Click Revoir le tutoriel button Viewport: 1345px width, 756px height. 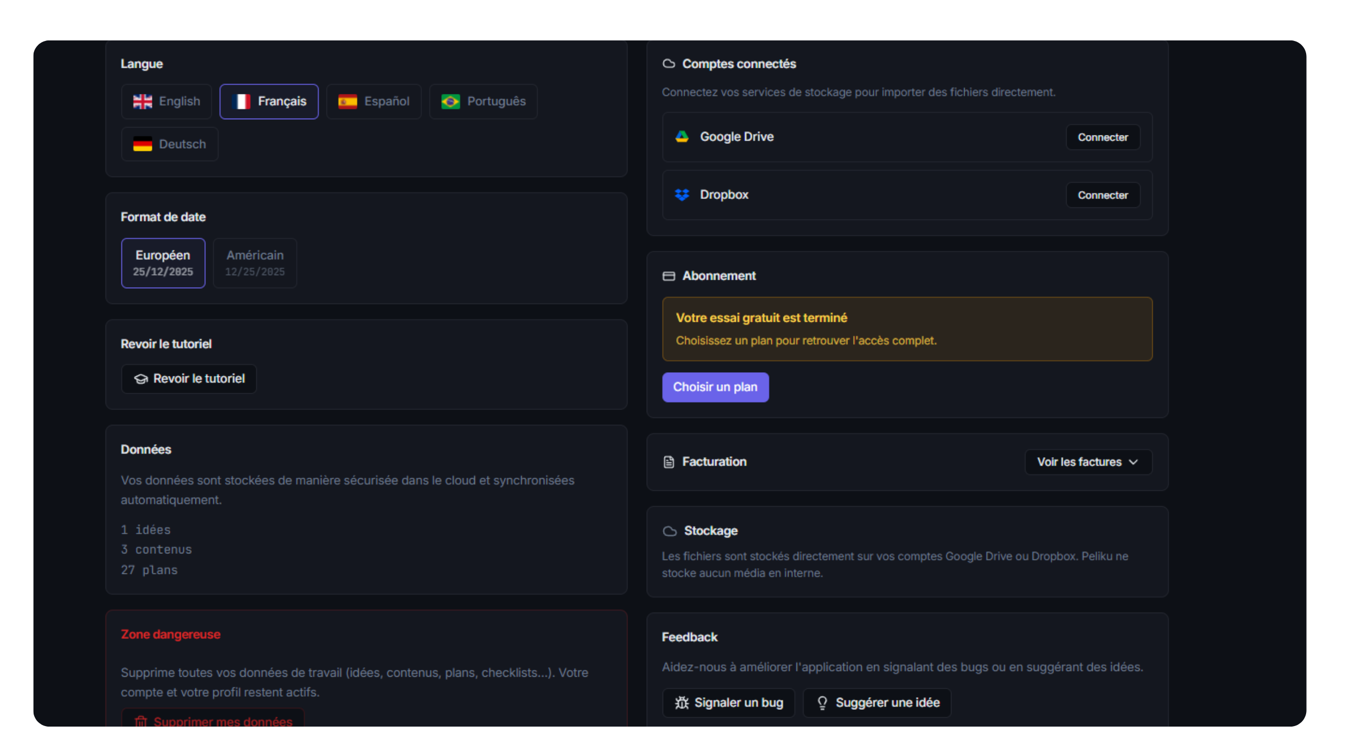[x=189, y=379]
